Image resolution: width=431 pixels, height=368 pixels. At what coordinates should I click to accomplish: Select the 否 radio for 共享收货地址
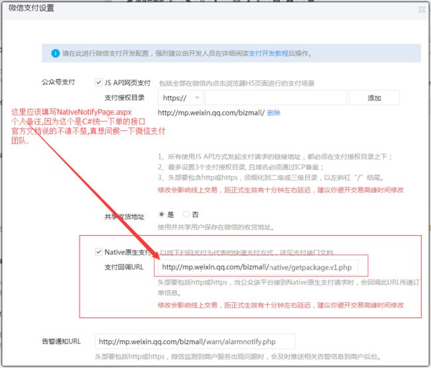pos(186,214)
